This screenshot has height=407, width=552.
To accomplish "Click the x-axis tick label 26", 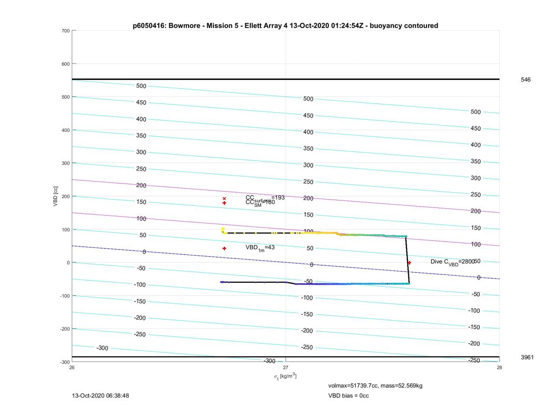I will pyautogui.click(x=72, y=367).
